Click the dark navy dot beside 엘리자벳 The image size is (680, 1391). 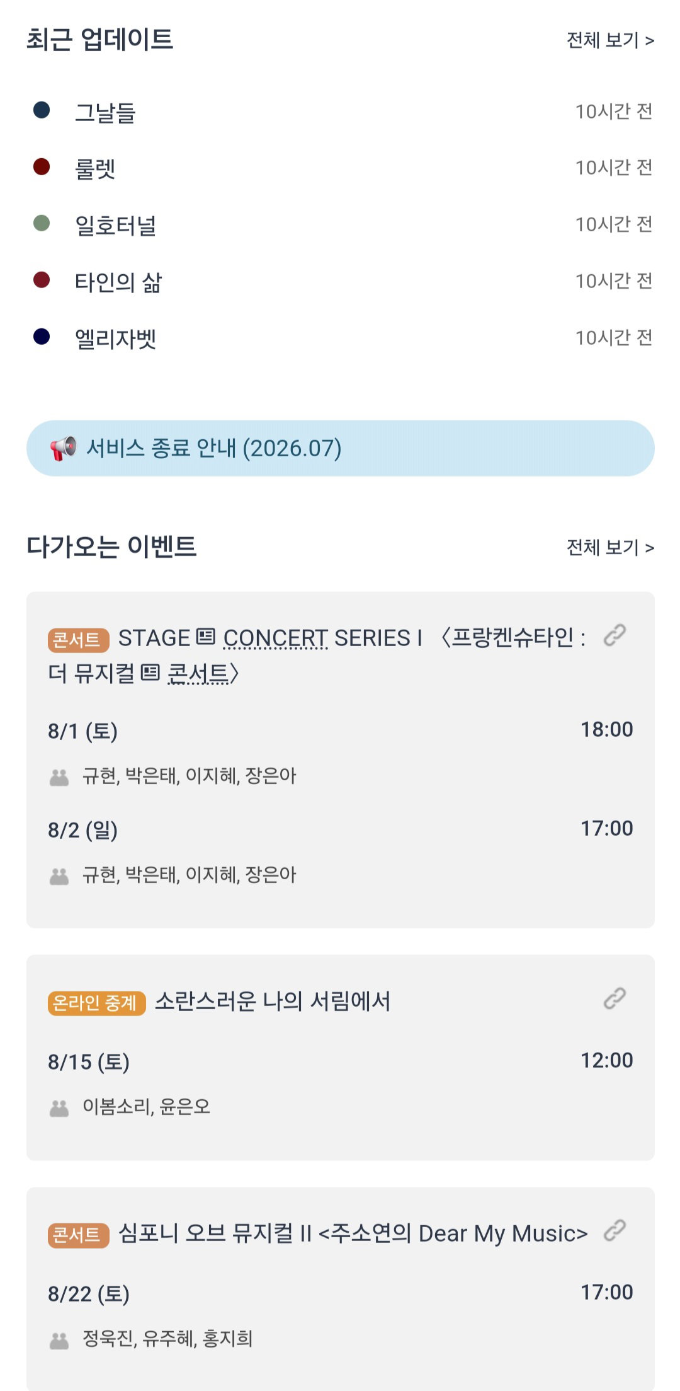[x=42, y=337]
